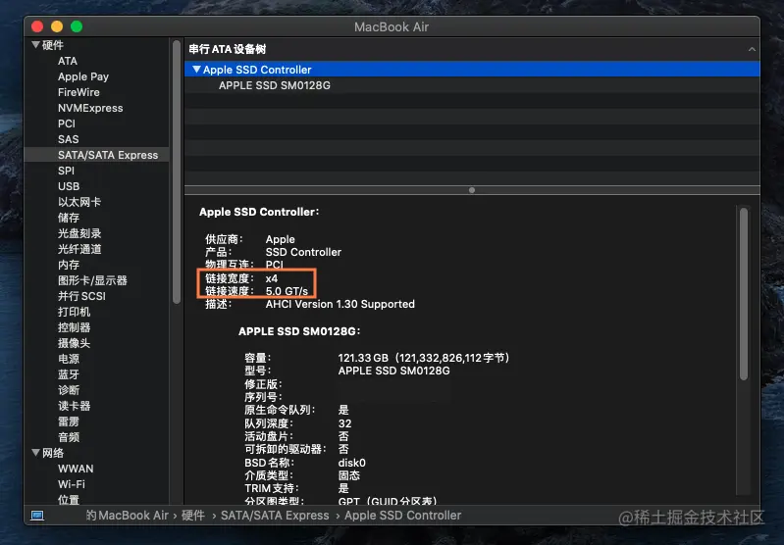The image size is (784, 545).
Task: Select FireWire in the sidebar
Action: tap(78, 92)
